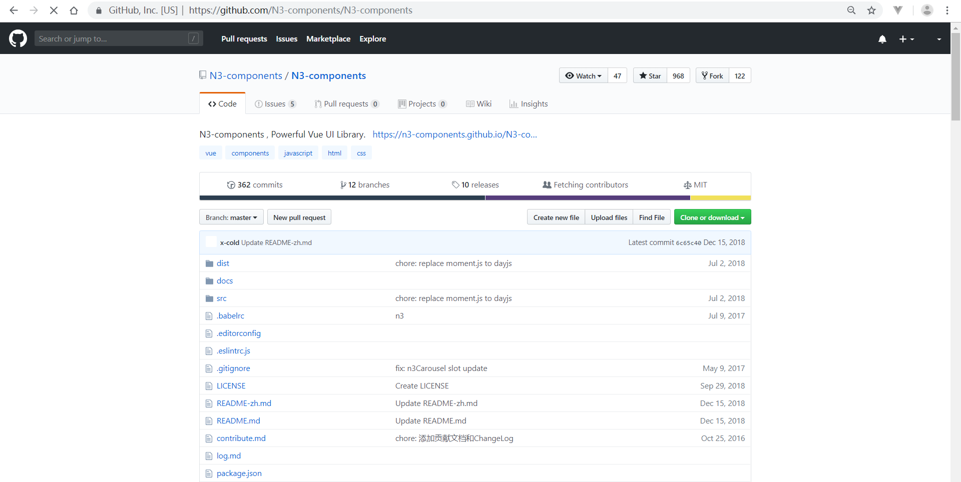The height and width of the screenshot is (482, 961).
Task: Click the 122 forks count
Action: pyautogui.click(x=740, y=75)
